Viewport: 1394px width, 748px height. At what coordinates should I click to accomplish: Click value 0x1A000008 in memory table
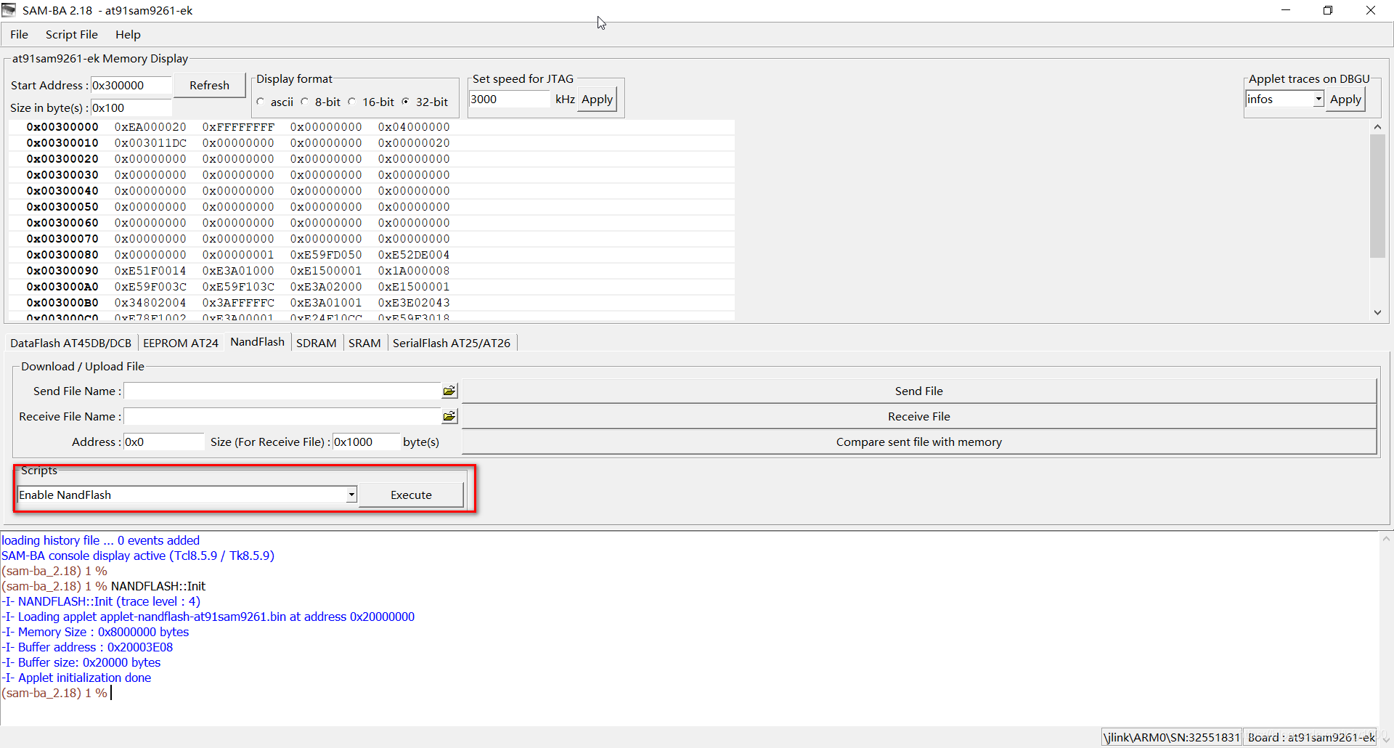click(x=414, y=271)
